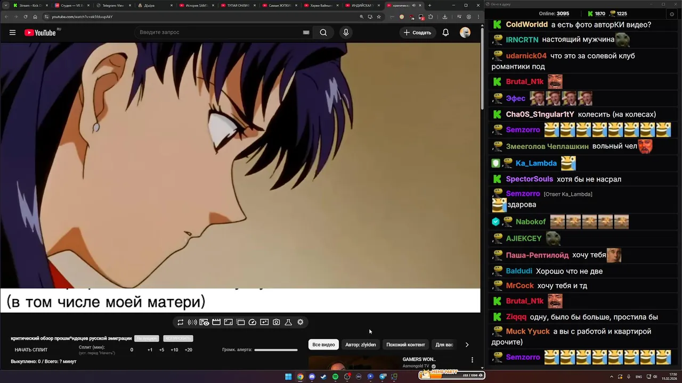Open the Windows Start button

[288, 377]
